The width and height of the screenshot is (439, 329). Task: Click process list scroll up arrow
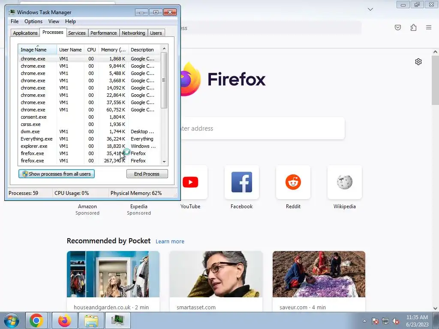coord(164,48)
